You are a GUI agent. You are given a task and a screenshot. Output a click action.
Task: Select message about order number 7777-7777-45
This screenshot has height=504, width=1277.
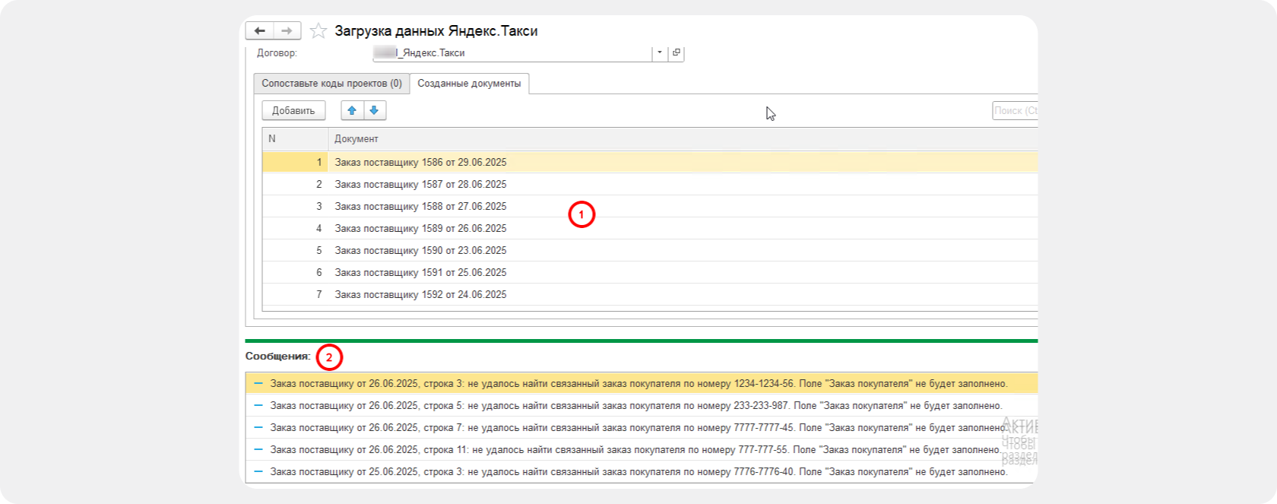pos(641,428)
